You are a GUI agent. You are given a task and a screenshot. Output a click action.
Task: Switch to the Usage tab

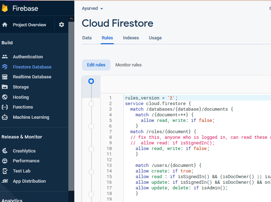coord(155,38)
